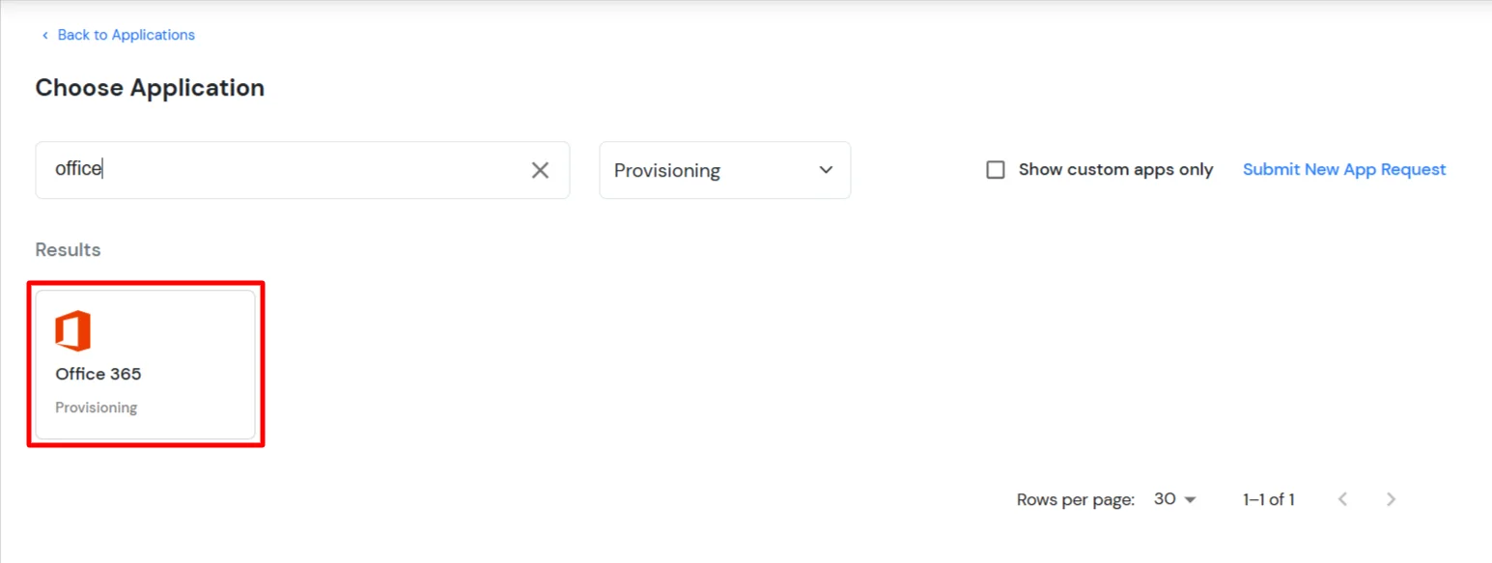Click the Results section heading

point(68,249)
